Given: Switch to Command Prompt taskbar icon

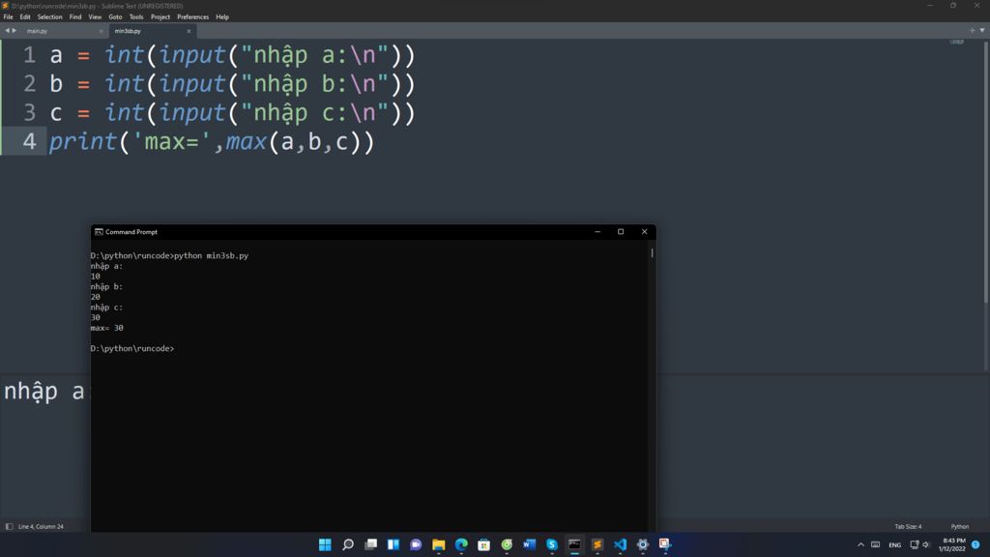Looking at the screenshot, I should pos(574,544).
